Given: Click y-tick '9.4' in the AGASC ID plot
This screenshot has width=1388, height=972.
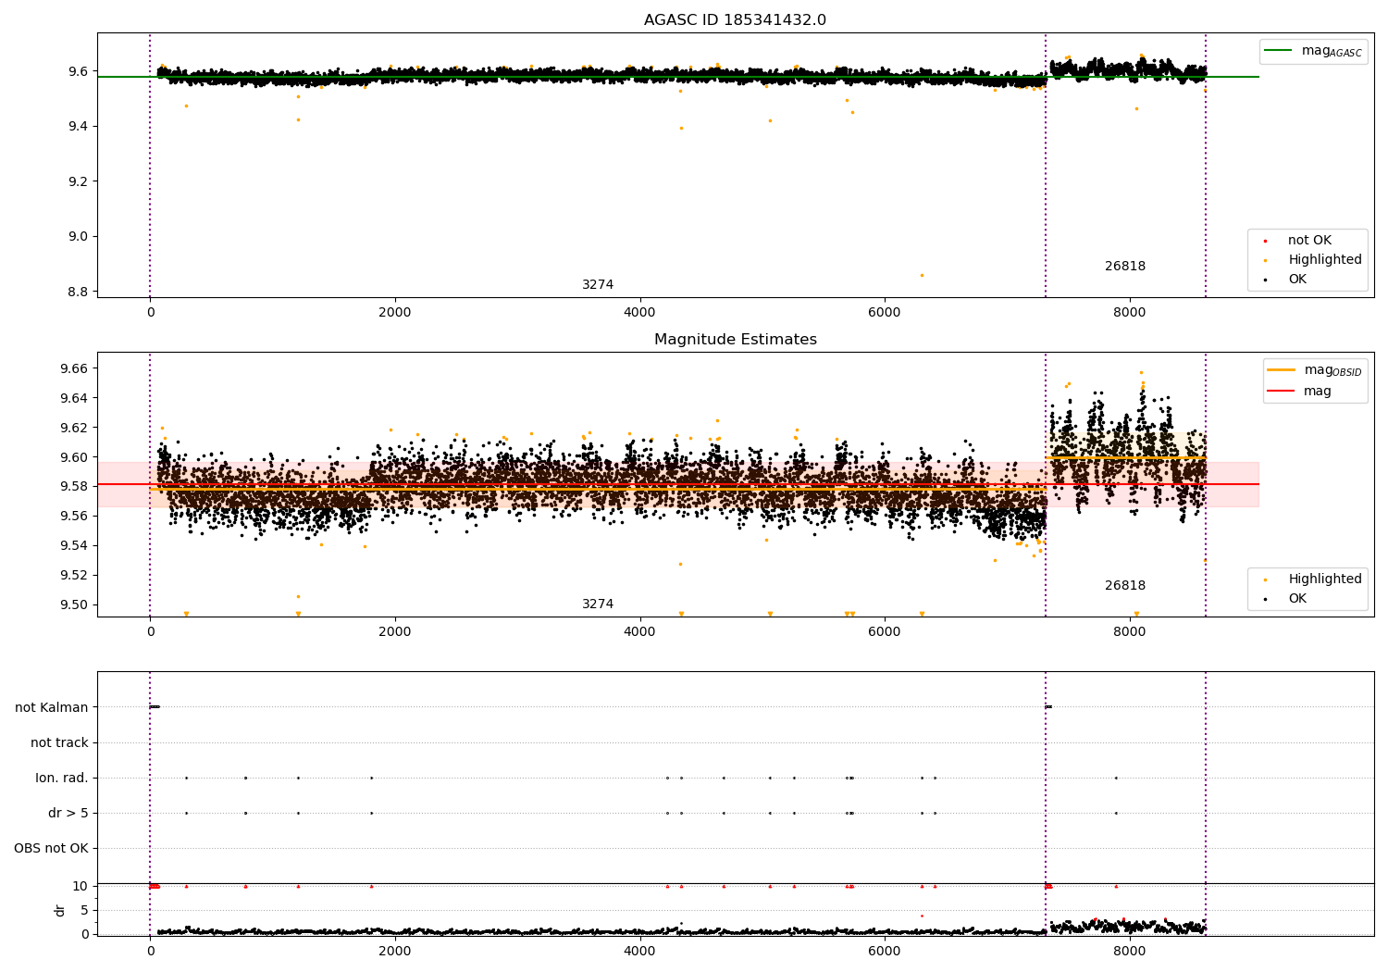Looking at the screenshot, I should [78, 127].
